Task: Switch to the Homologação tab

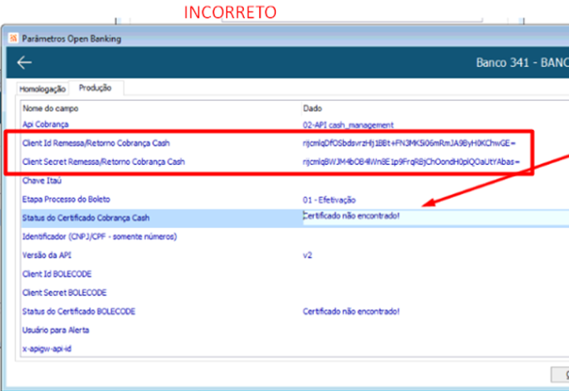Action: pyautogui.click(x=43, y=89)
